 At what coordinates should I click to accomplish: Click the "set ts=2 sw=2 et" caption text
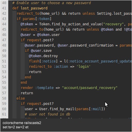pos(16,127)
